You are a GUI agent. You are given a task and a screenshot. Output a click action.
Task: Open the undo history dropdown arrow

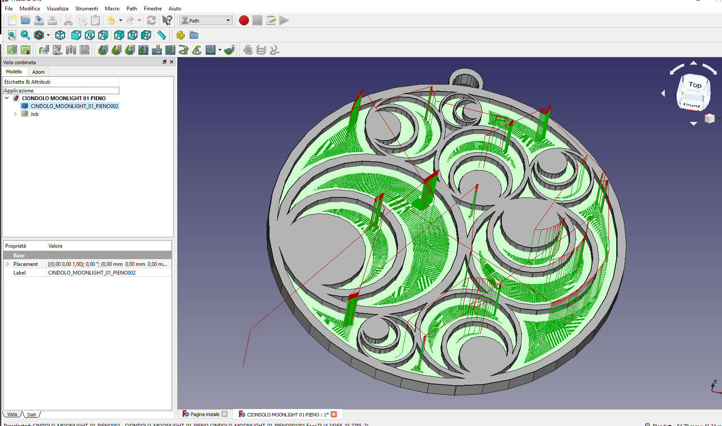tap(120, 20)
